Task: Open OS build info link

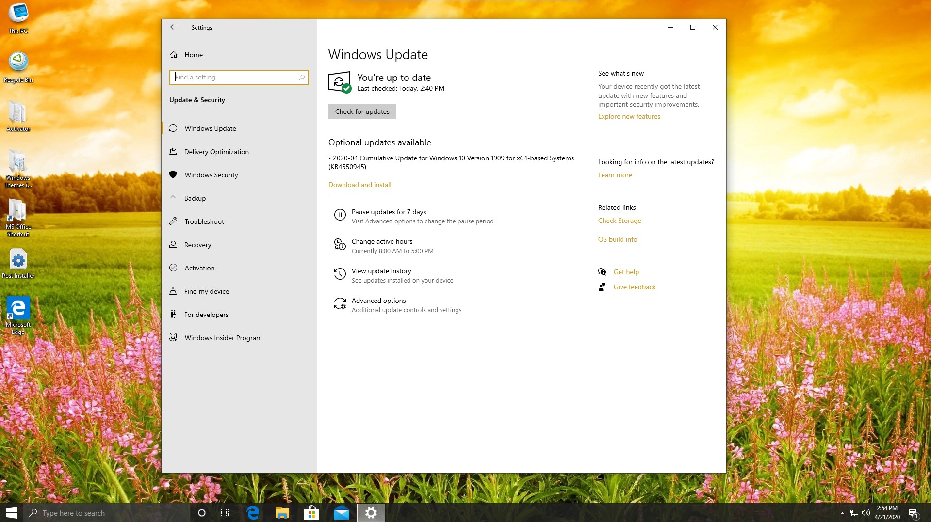Action: [617, 239]
